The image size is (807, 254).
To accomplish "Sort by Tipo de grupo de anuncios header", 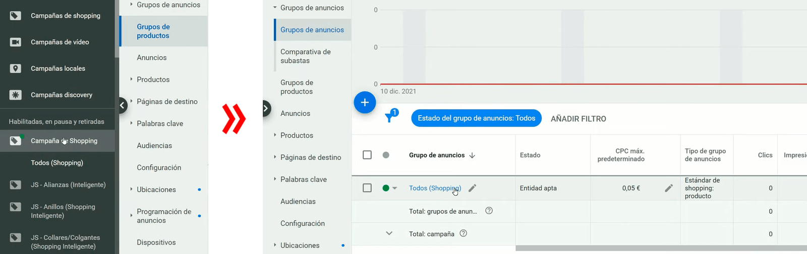I will pyautogui.click(x=705, y=155).
